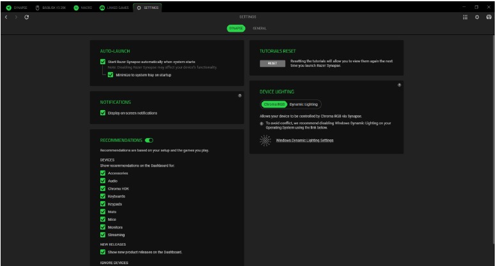
Task: Uncheck Keypads recommendations
Action: [103, 204]
